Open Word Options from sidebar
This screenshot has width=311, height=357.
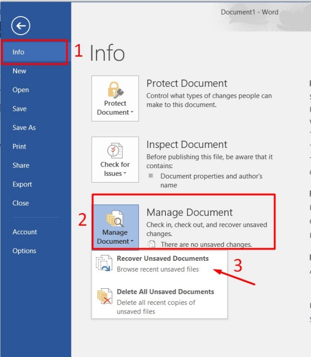(x=24, y=250)
